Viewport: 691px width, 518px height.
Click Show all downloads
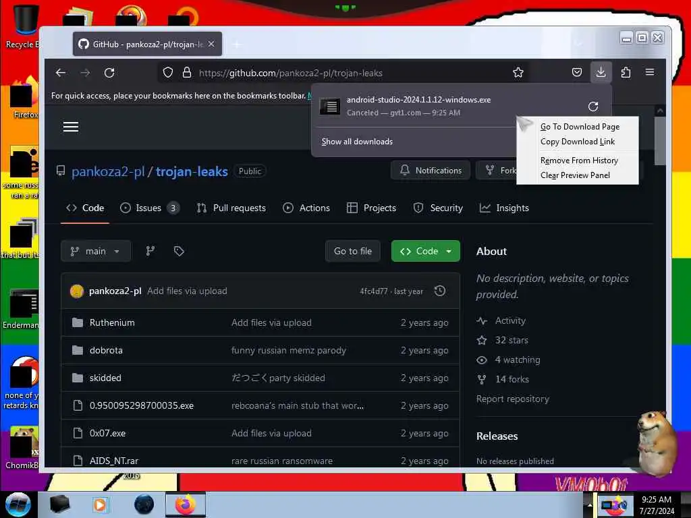pyautogui.click(x=357, y=142)
